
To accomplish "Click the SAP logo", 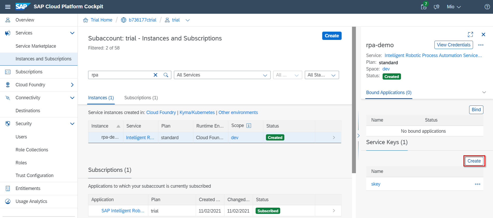I will click(23, 6).
